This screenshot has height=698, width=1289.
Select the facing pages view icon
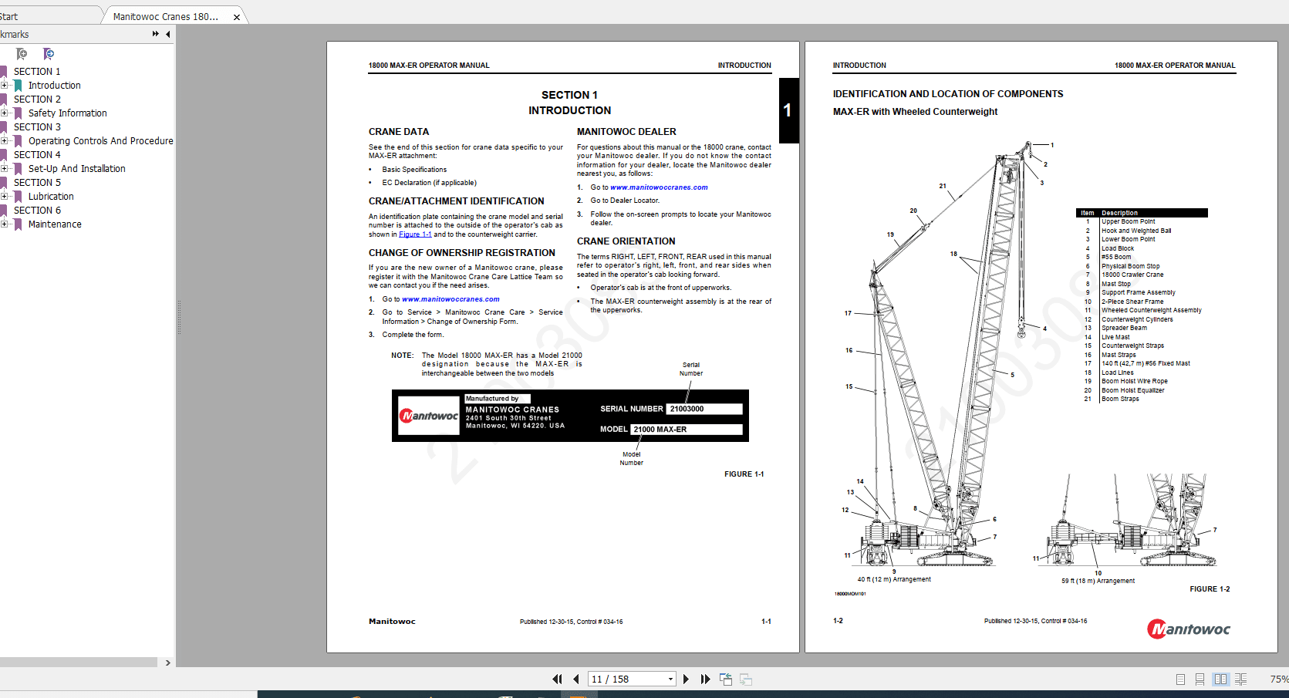1220,679
